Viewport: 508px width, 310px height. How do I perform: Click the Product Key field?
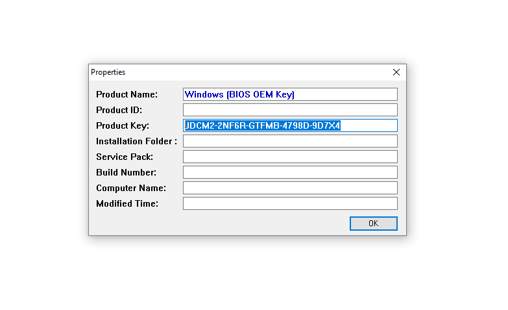pos(290,125)
